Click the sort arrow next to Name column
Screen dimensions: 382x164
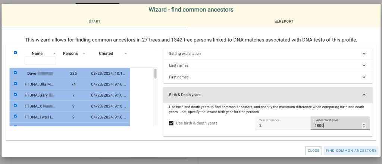pyautogui.click(x=54, y=54)
